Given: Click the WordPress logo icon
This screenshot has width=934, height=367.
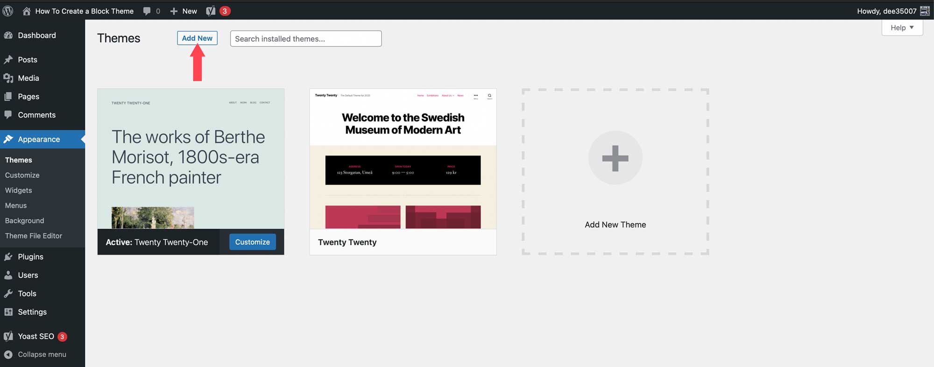Looking at the screenshot, I should (8, 11).
